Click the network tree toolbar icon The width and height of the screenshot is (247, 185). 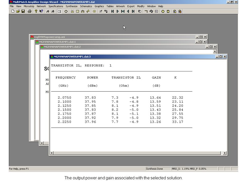point(83,11)
